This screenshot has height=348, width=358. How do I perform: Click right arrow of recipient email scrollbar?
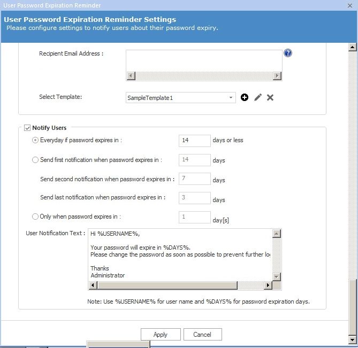click(x=277, y=76)
